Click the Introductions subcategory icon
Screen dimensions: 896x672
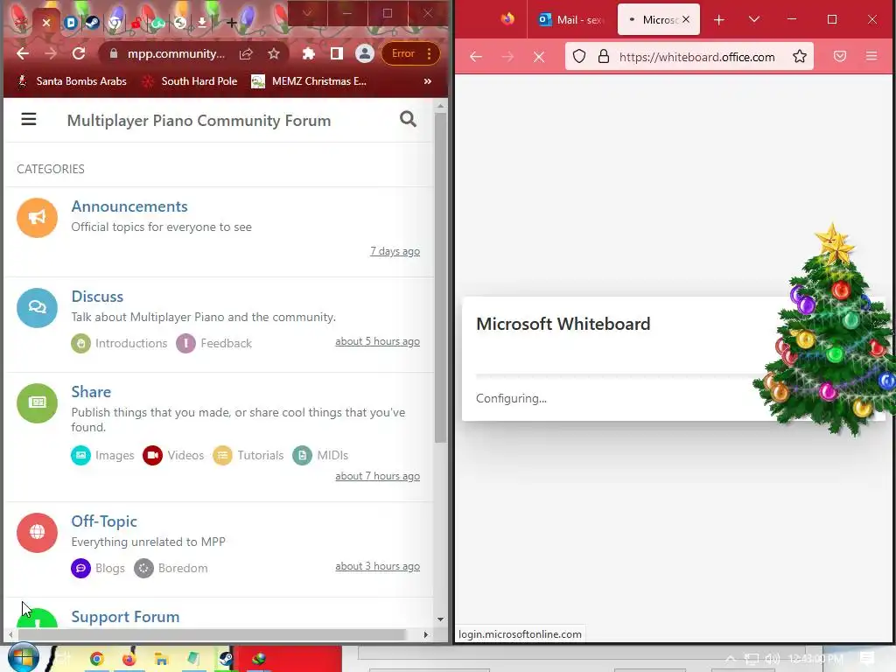80,343
